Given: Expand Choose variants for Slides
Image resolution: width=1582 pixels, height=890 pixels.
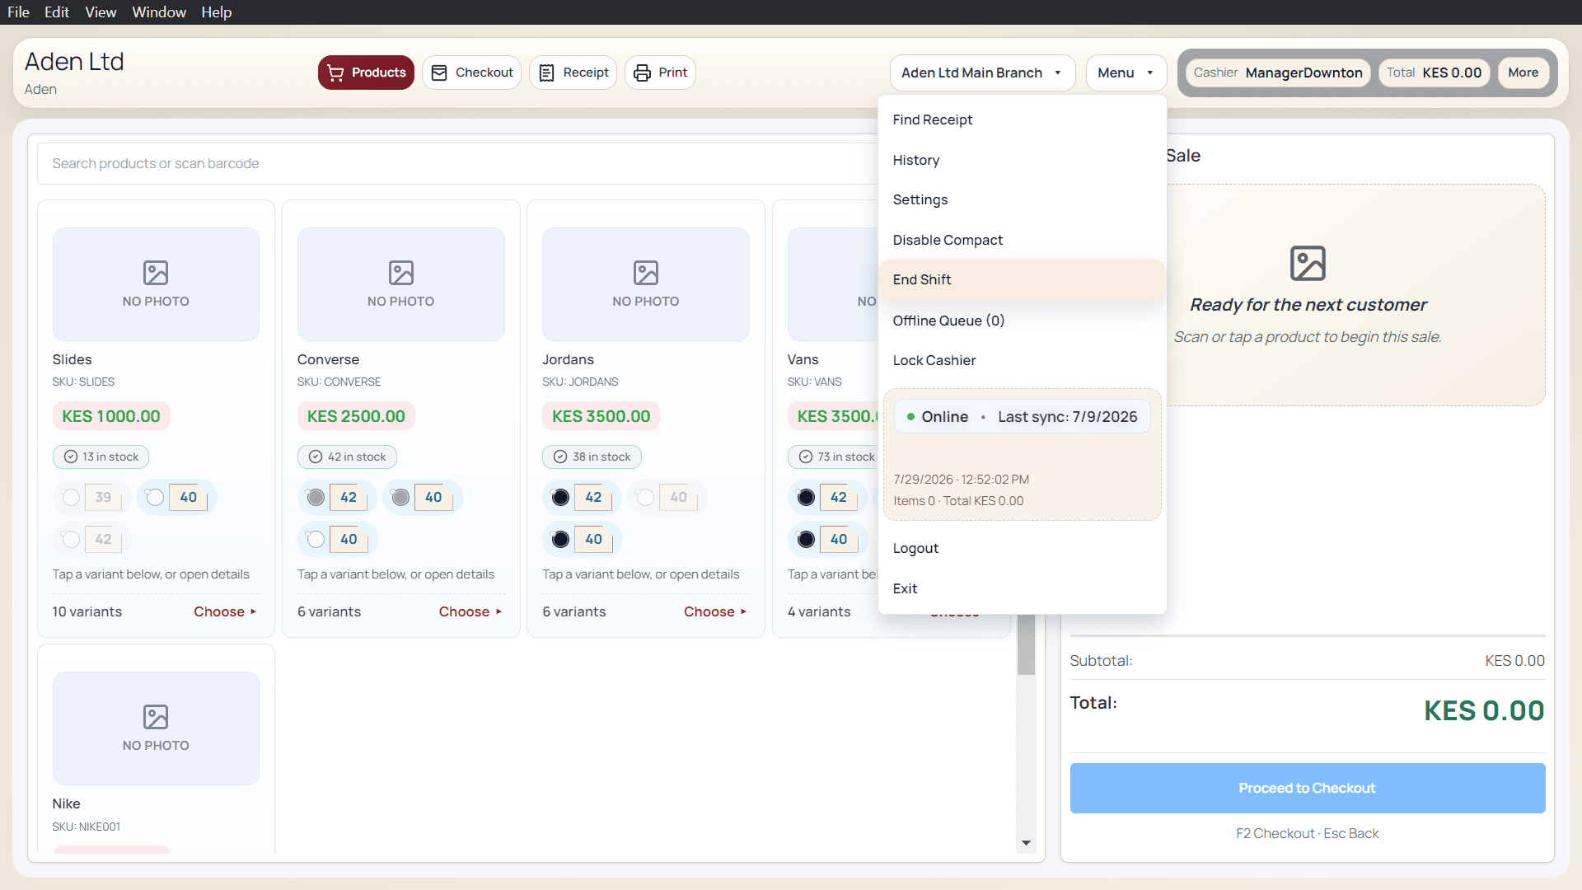Looking at the screenshot, I should tap(225, 611).
